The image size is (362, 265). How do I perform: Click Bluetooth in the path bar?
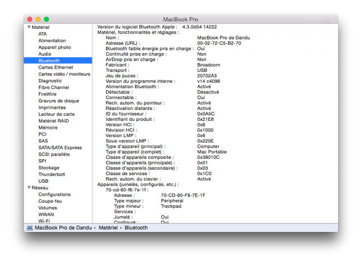coord(136,228)
